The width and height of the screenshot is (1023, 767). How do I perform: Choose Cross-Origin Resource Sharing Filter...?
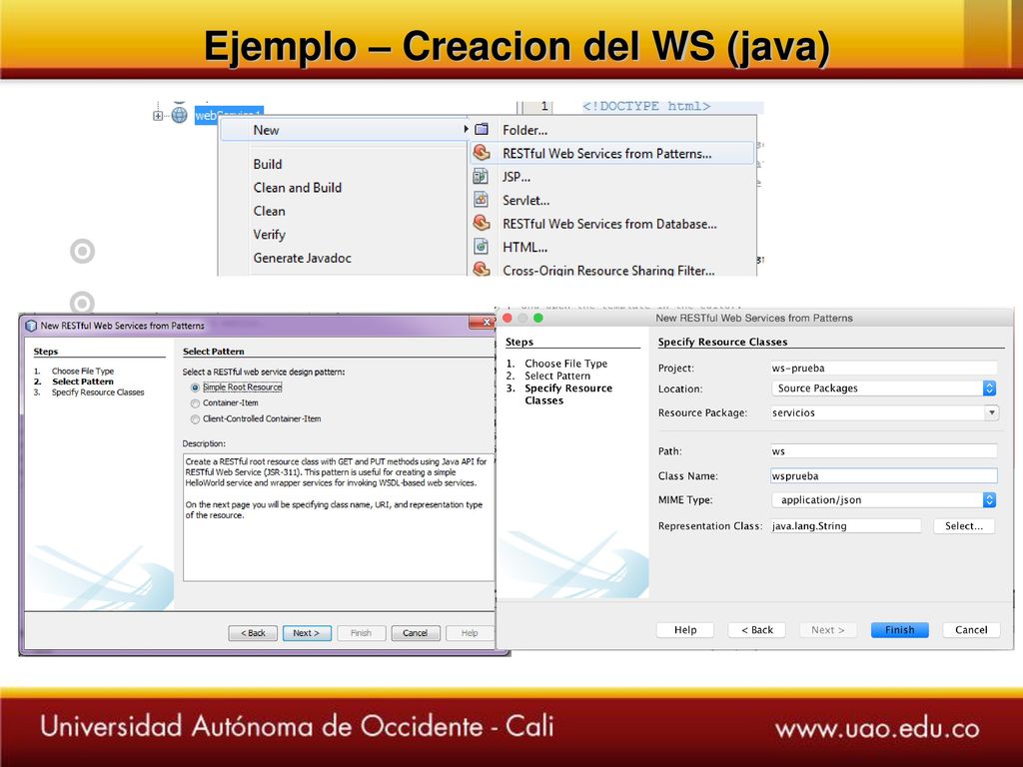point(612,270)
